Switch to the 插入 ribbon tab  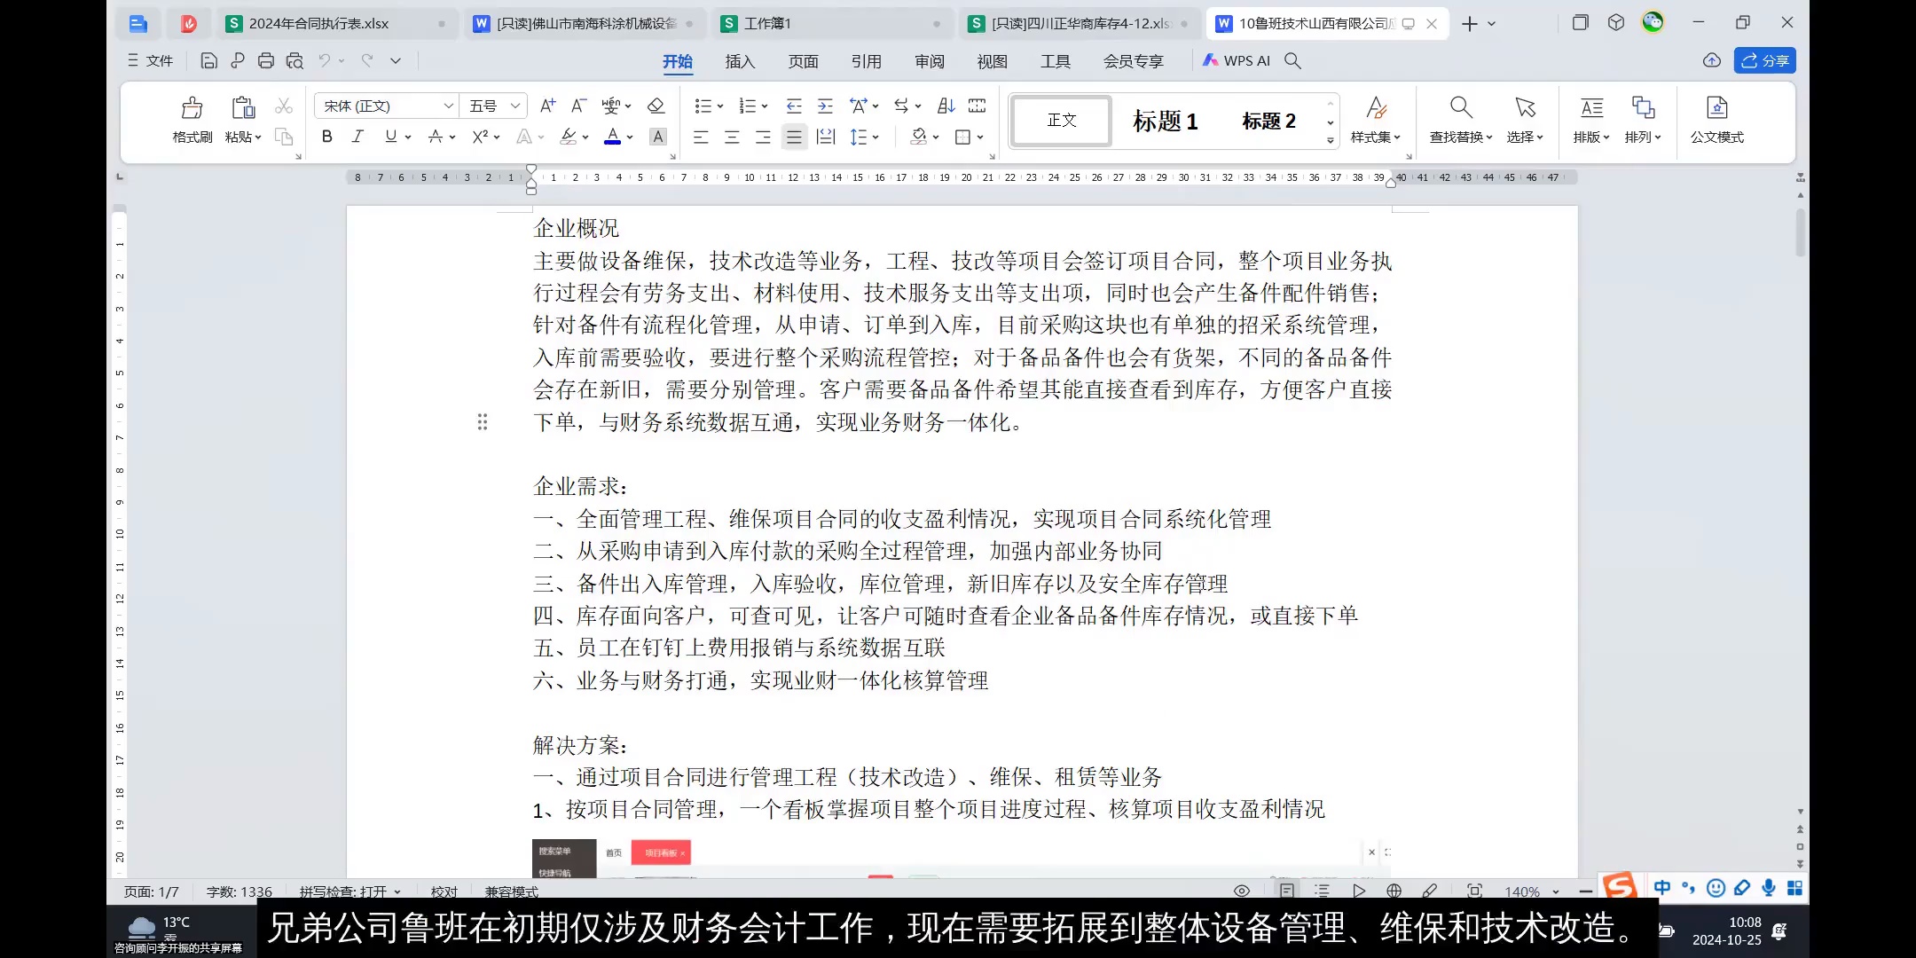coord(740,60)
